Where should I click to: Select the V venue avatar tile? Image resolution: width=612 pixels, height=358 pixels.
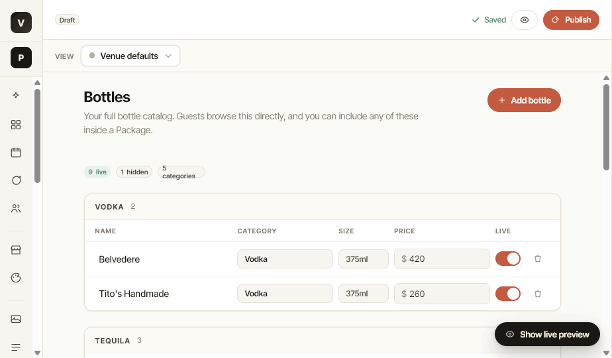click(x=21, y=23)
